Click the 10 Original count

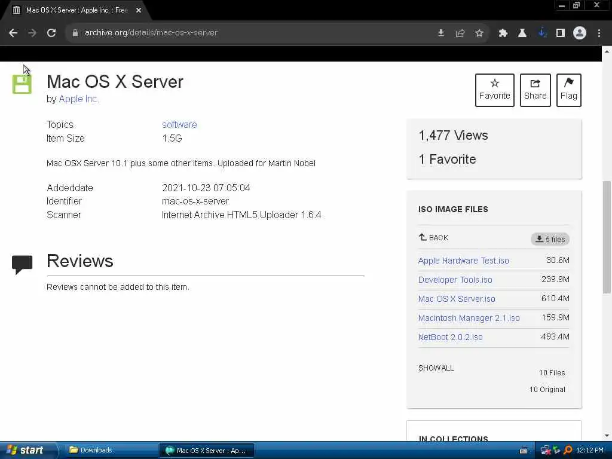tap(547, 390)
